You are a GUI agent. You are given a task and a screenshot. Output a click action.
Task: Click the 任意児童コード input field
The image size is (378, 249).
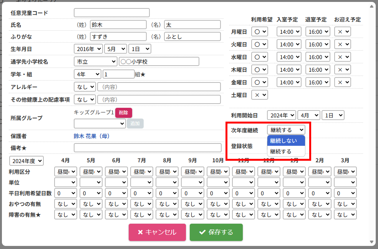pyautogui.click(x=111, y=13)
